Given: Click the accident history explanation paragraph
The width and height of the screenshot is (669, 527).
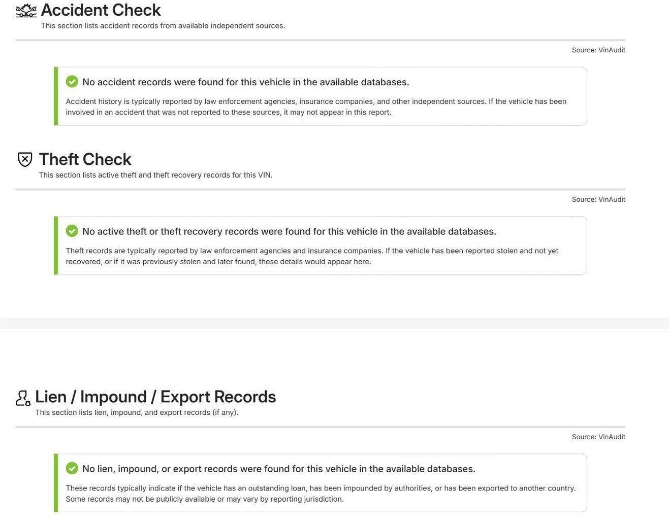Looking at the screenshot, I should pos(316,107).
